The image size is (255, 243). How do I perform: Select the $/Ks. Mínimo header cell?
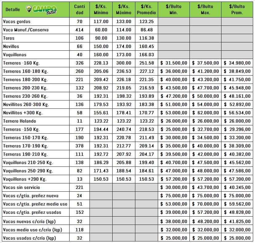pos(101,10)
